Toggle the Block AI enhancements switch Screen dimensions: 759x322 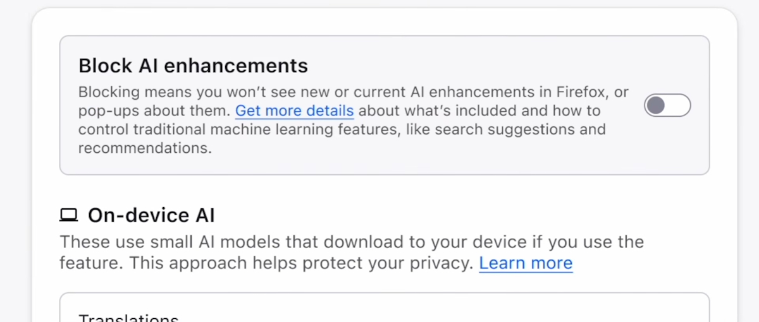tap(667, 105)
